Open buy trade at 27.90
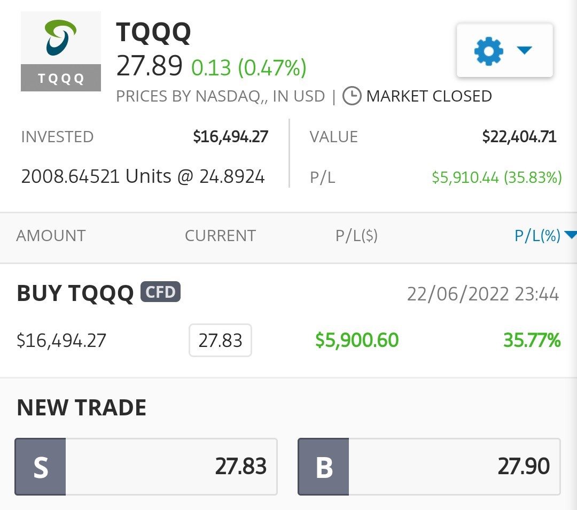Screen dimensions: 577x510 point(429,467)
